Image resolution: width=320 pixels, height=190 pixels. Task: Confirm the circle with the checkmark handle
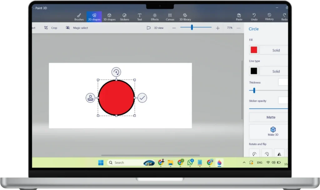click(142, 98)
